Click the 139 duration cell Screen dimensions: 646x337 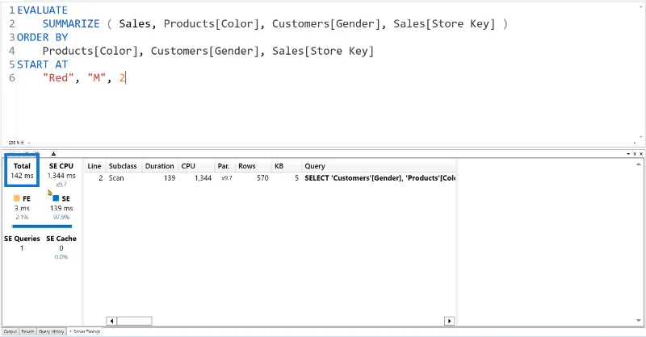point(170,178)
